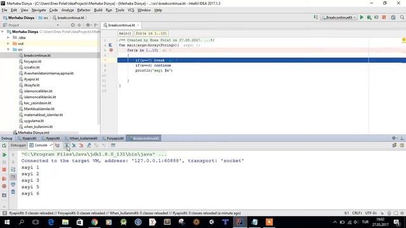Image resolution: width=406 pixels, height=228 pixels.
Task: Click Merhaba Dünya breadcrumb in navigation bar
Action: click(x=19, y=18)
